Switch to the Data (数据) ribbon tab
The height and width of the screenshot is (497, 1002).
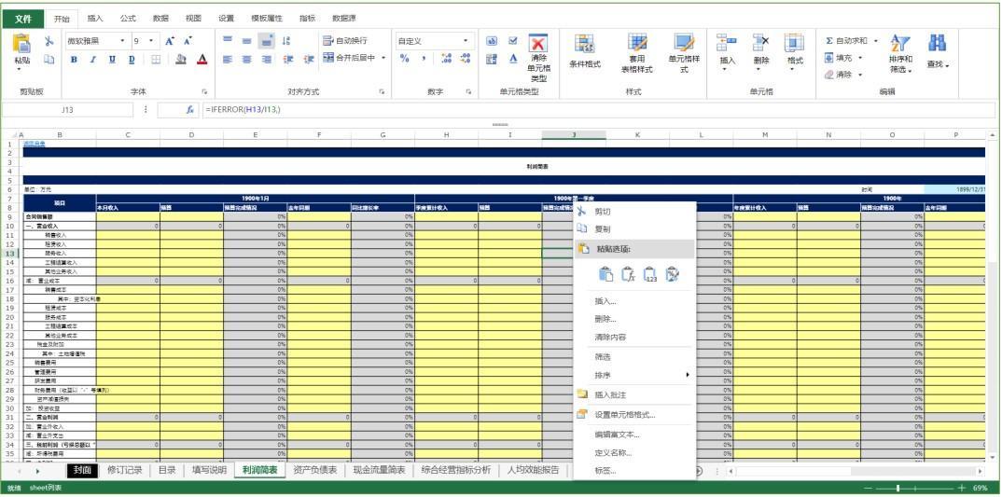click(160, 19)
